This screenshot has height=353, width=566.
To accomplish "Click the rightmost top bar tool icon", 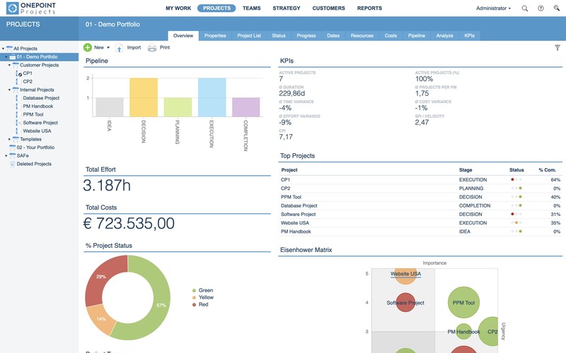I will (556, 8).
